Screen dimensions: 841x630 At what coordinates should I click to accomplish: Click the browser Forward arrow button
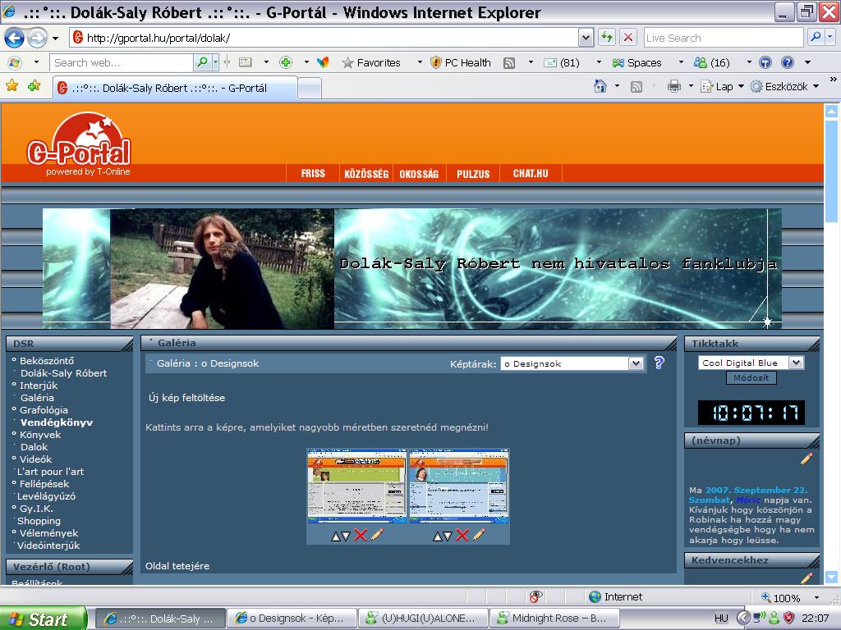click(x=37, y=38)
